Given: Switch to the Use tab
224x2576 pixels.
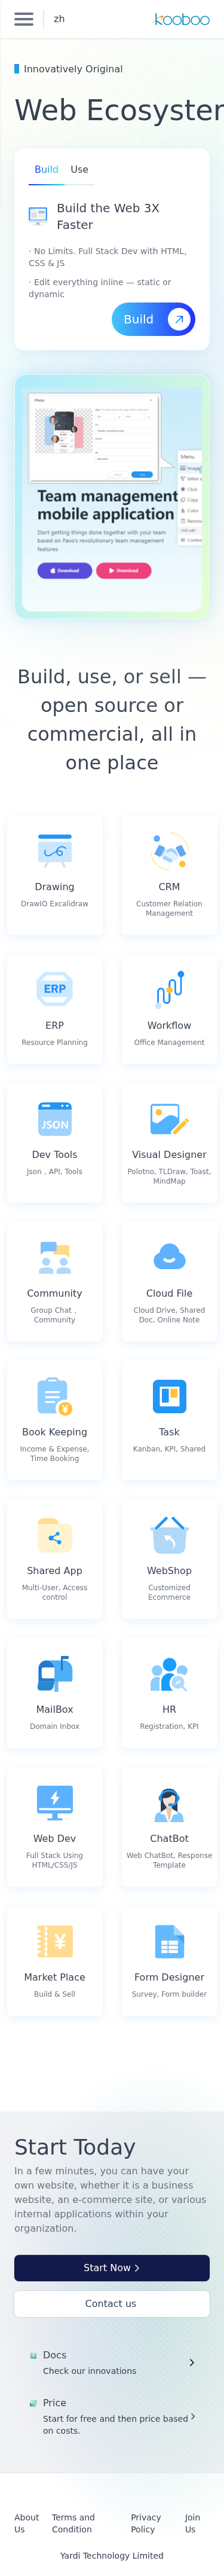Looking at the screenshot, I should coord(79,170).
